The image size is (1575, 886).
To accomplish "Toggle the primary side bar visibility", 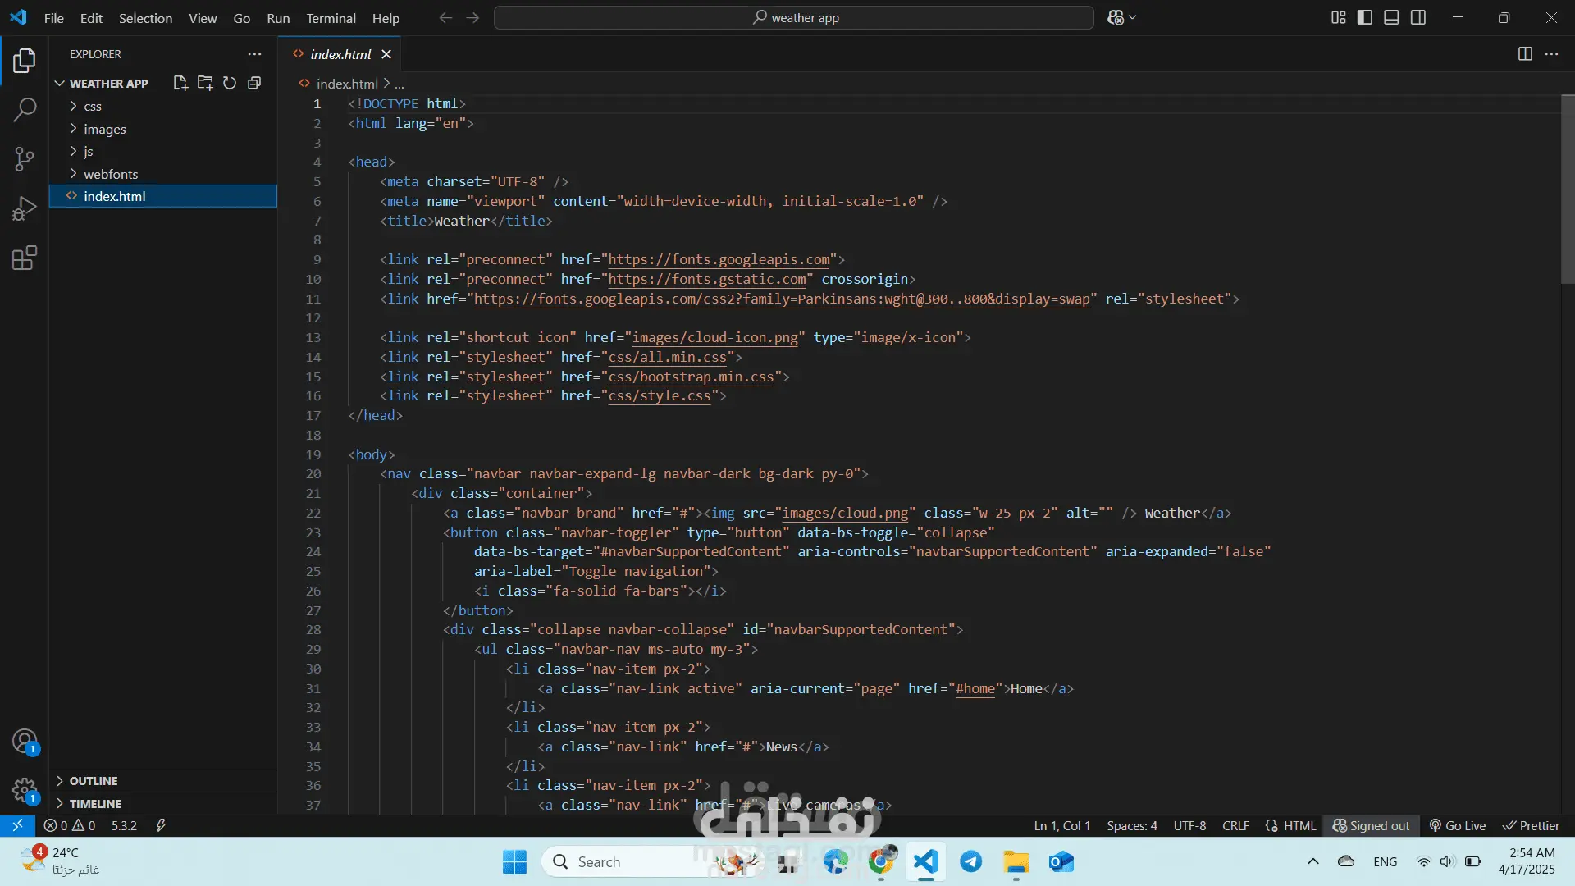I will click(x=1365, y=17).
